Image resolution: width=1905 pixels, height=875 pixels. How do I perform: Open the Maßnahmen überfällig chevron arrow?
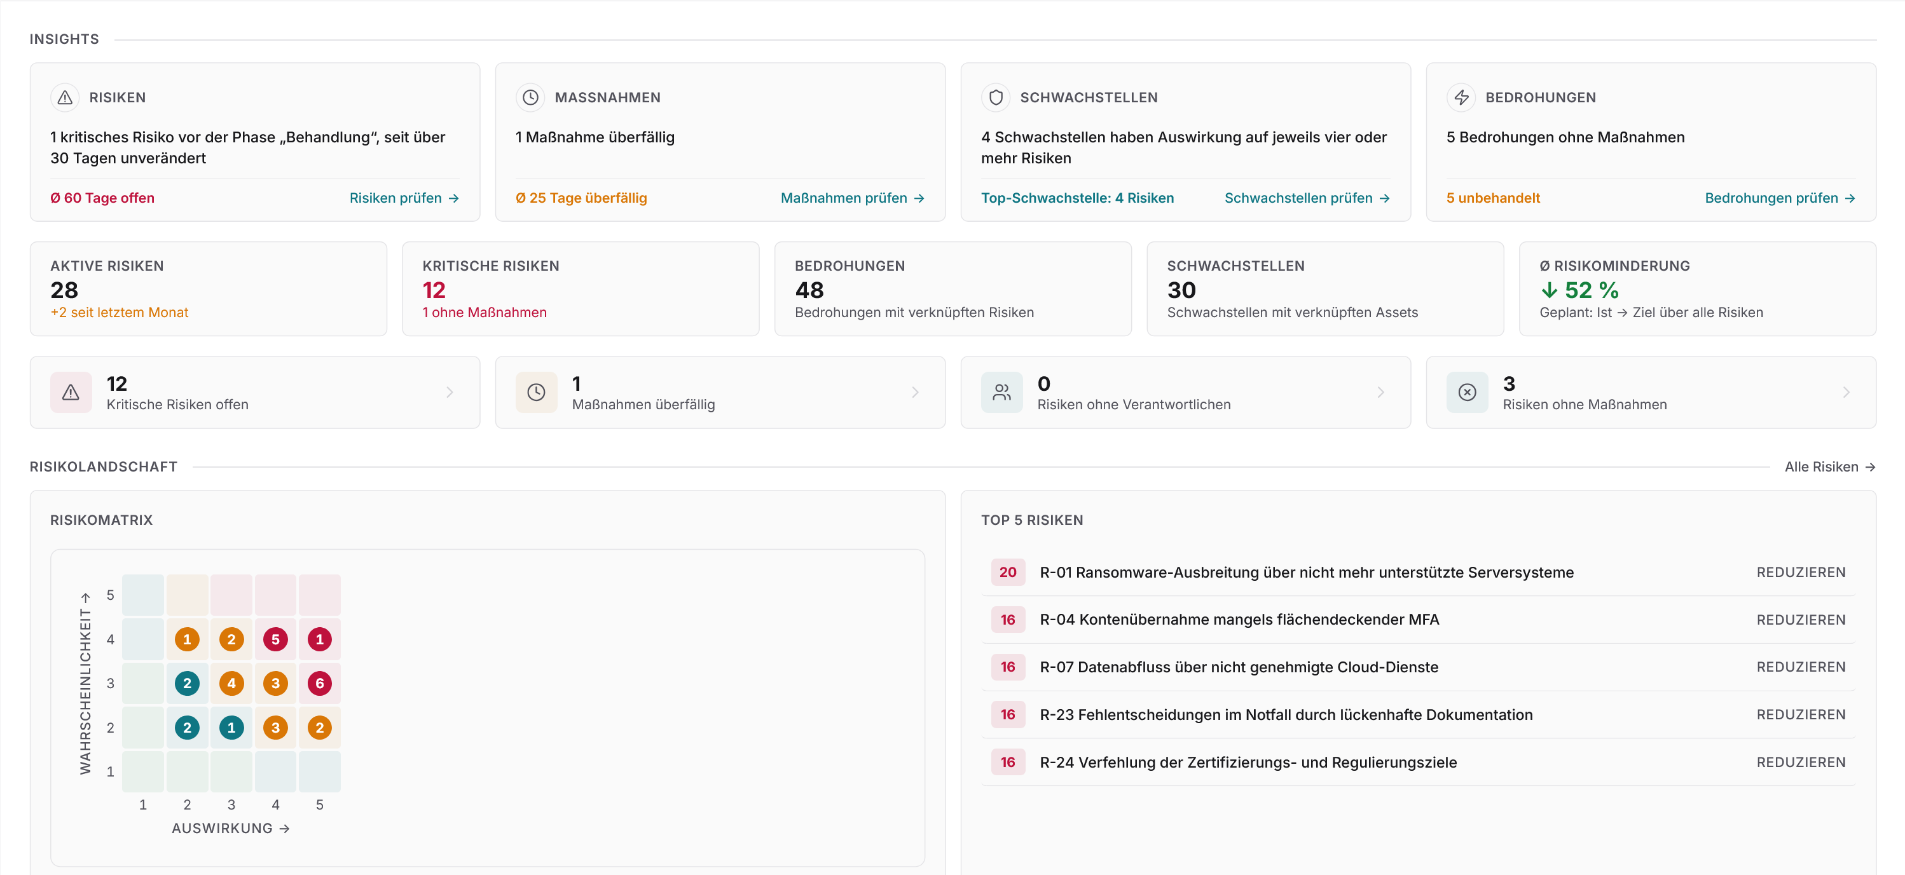click(915, 393)
